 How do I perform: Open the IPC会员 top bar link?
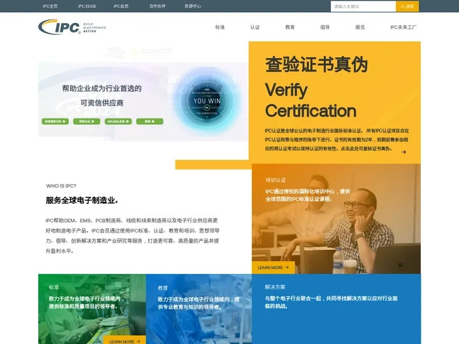(121, 6)
